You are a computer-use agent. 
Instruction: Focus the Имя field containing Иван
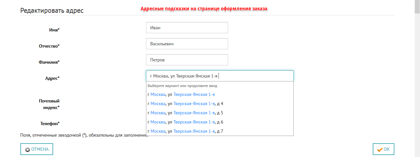pyautogui.click(x=187, y=28)
